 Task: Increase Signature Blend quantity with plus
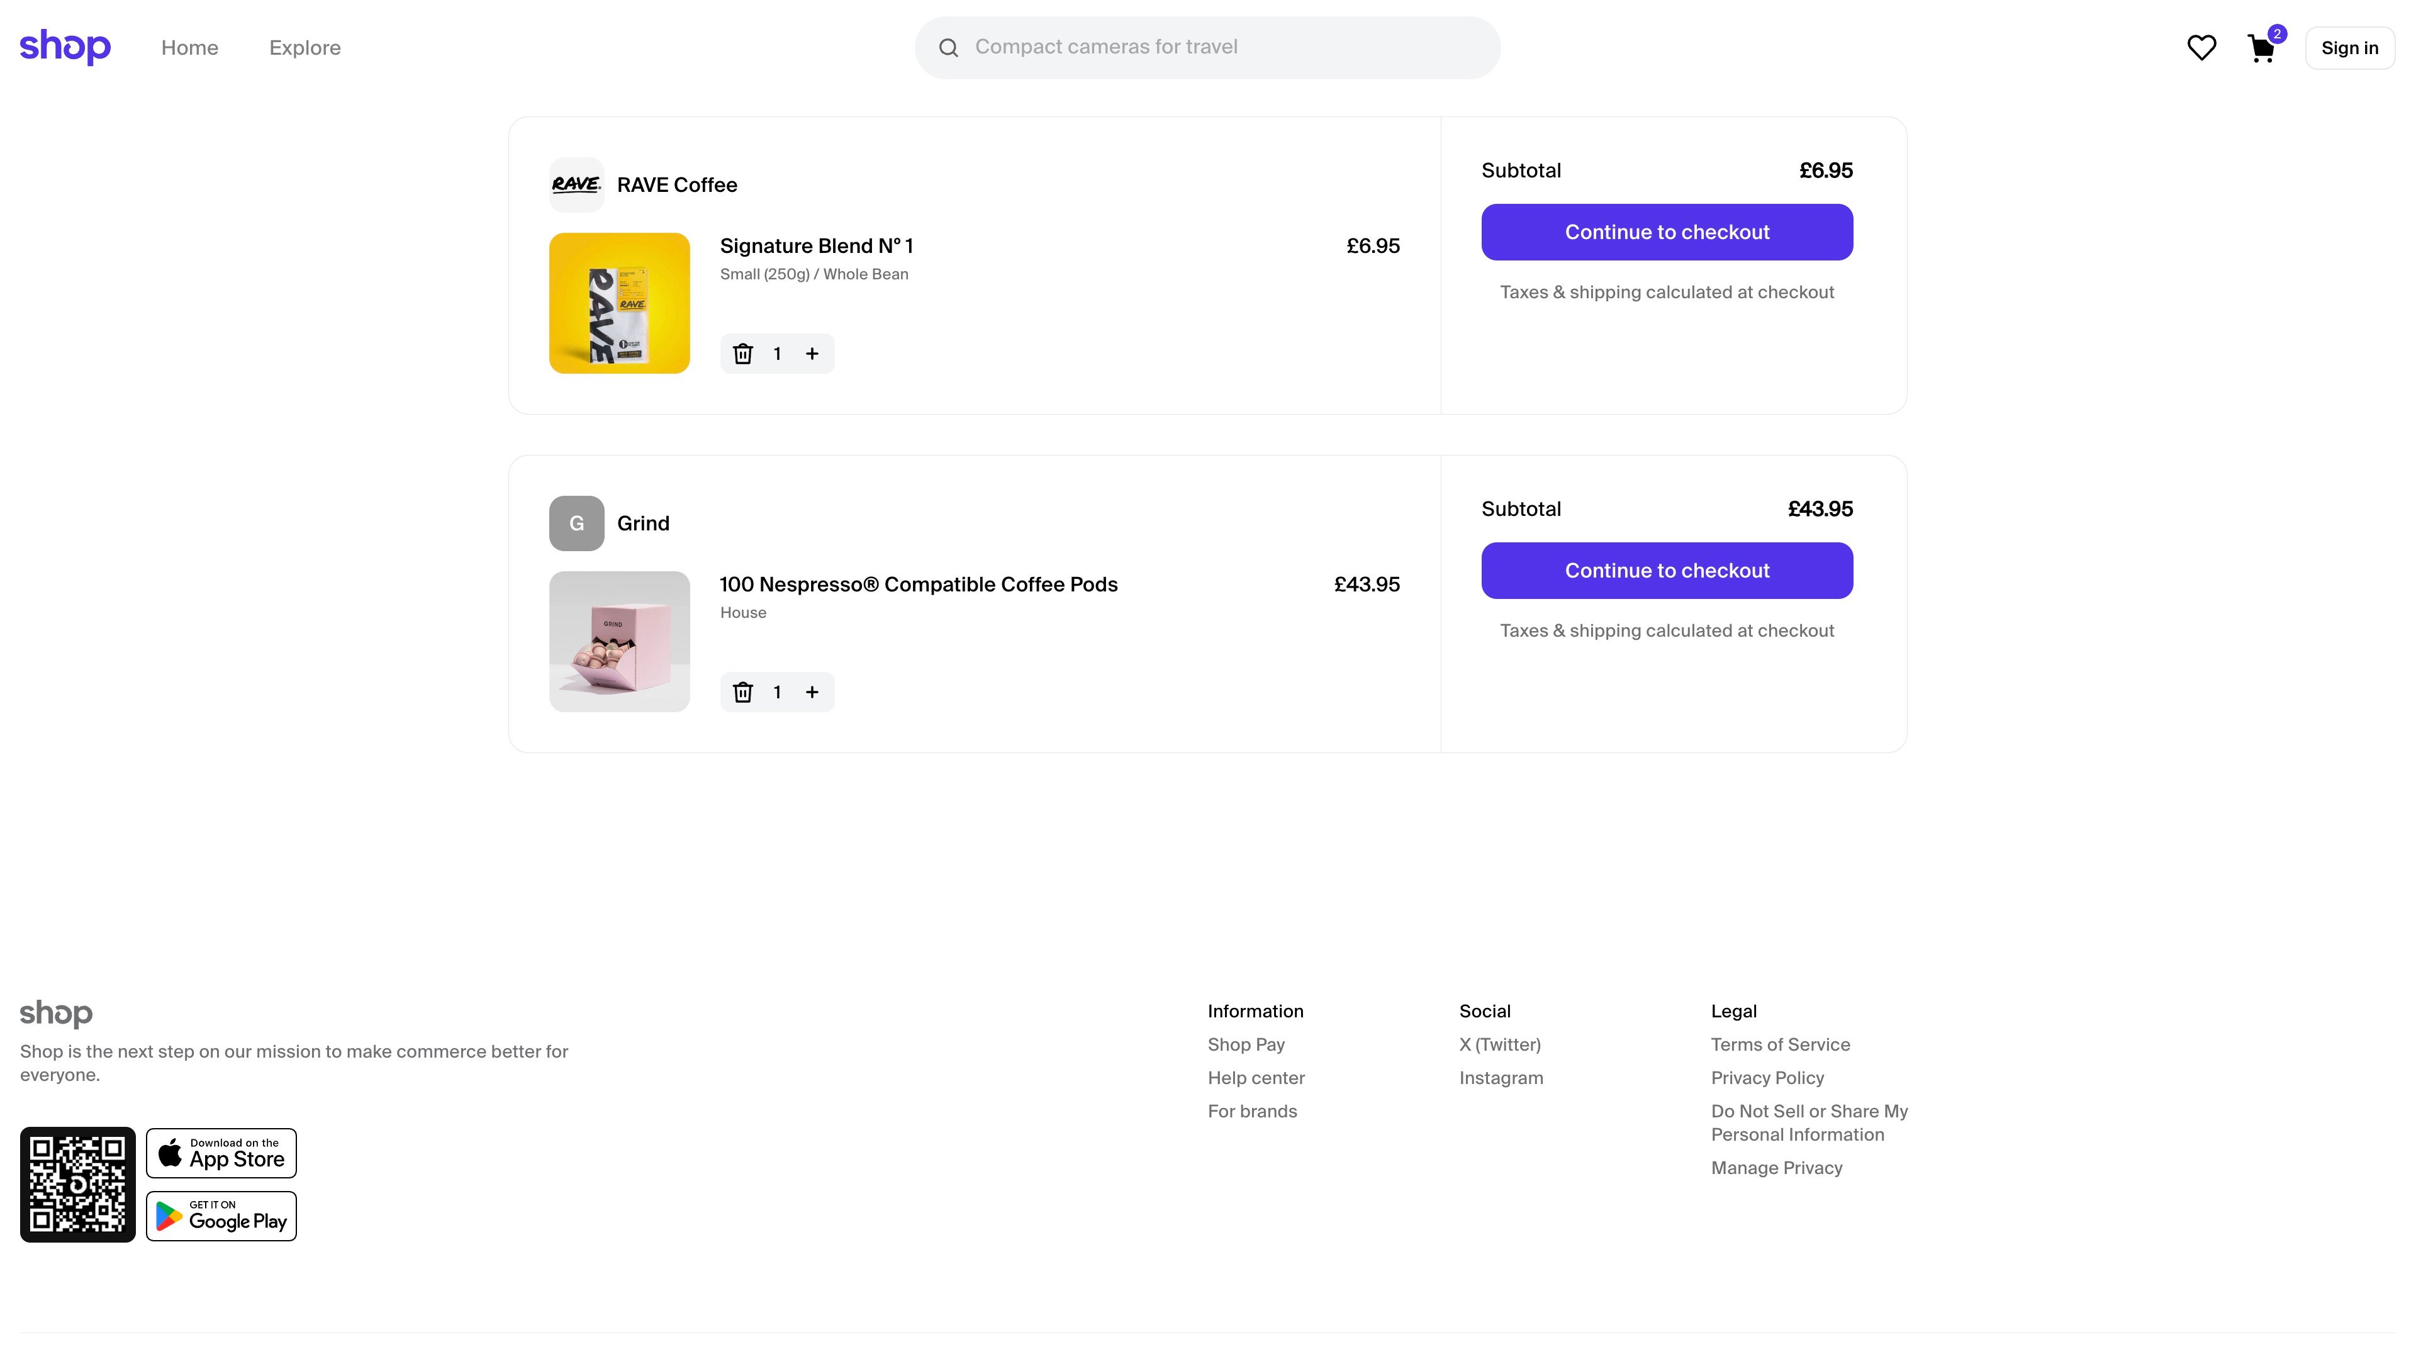pyautogui.click(x=812, y=354)
